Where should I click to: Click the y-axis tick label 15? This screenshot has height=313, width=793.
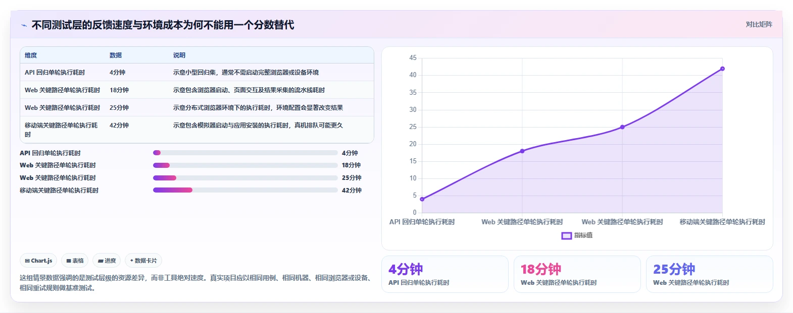(x=413, y=161)
